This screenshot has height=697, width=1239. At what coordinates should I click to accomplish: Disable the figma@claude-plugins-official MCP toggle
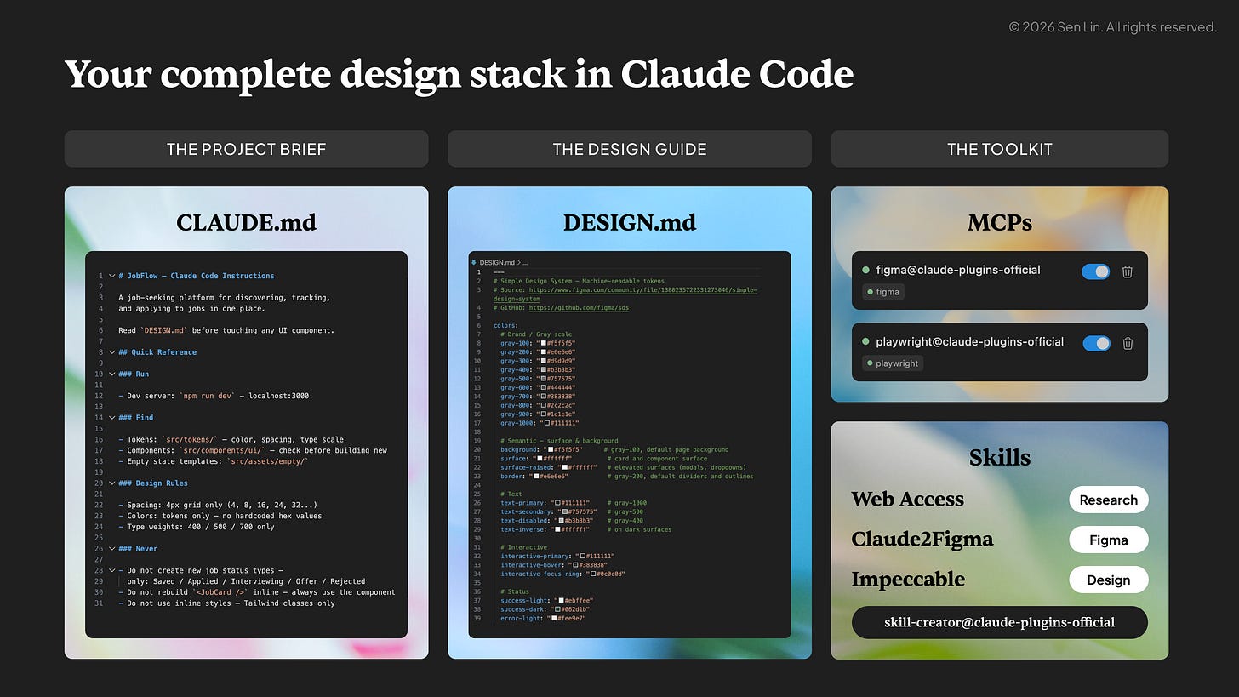tap(1096, 271)
